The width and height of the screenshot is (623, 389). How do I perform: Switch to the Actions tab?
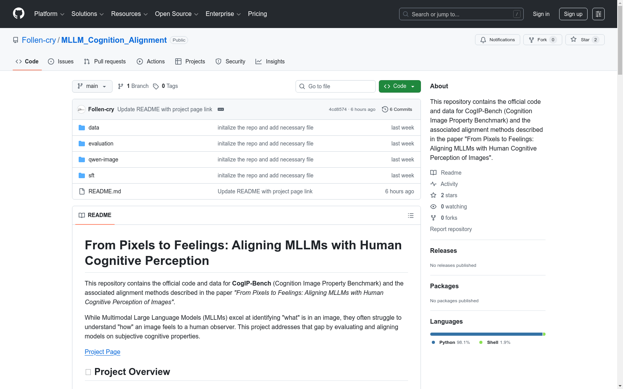[x=151, y=61]
